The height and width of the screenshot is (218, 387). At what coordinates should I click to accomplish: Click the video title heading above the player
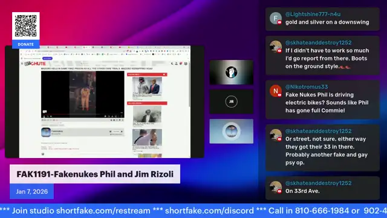tap(97, 68)
